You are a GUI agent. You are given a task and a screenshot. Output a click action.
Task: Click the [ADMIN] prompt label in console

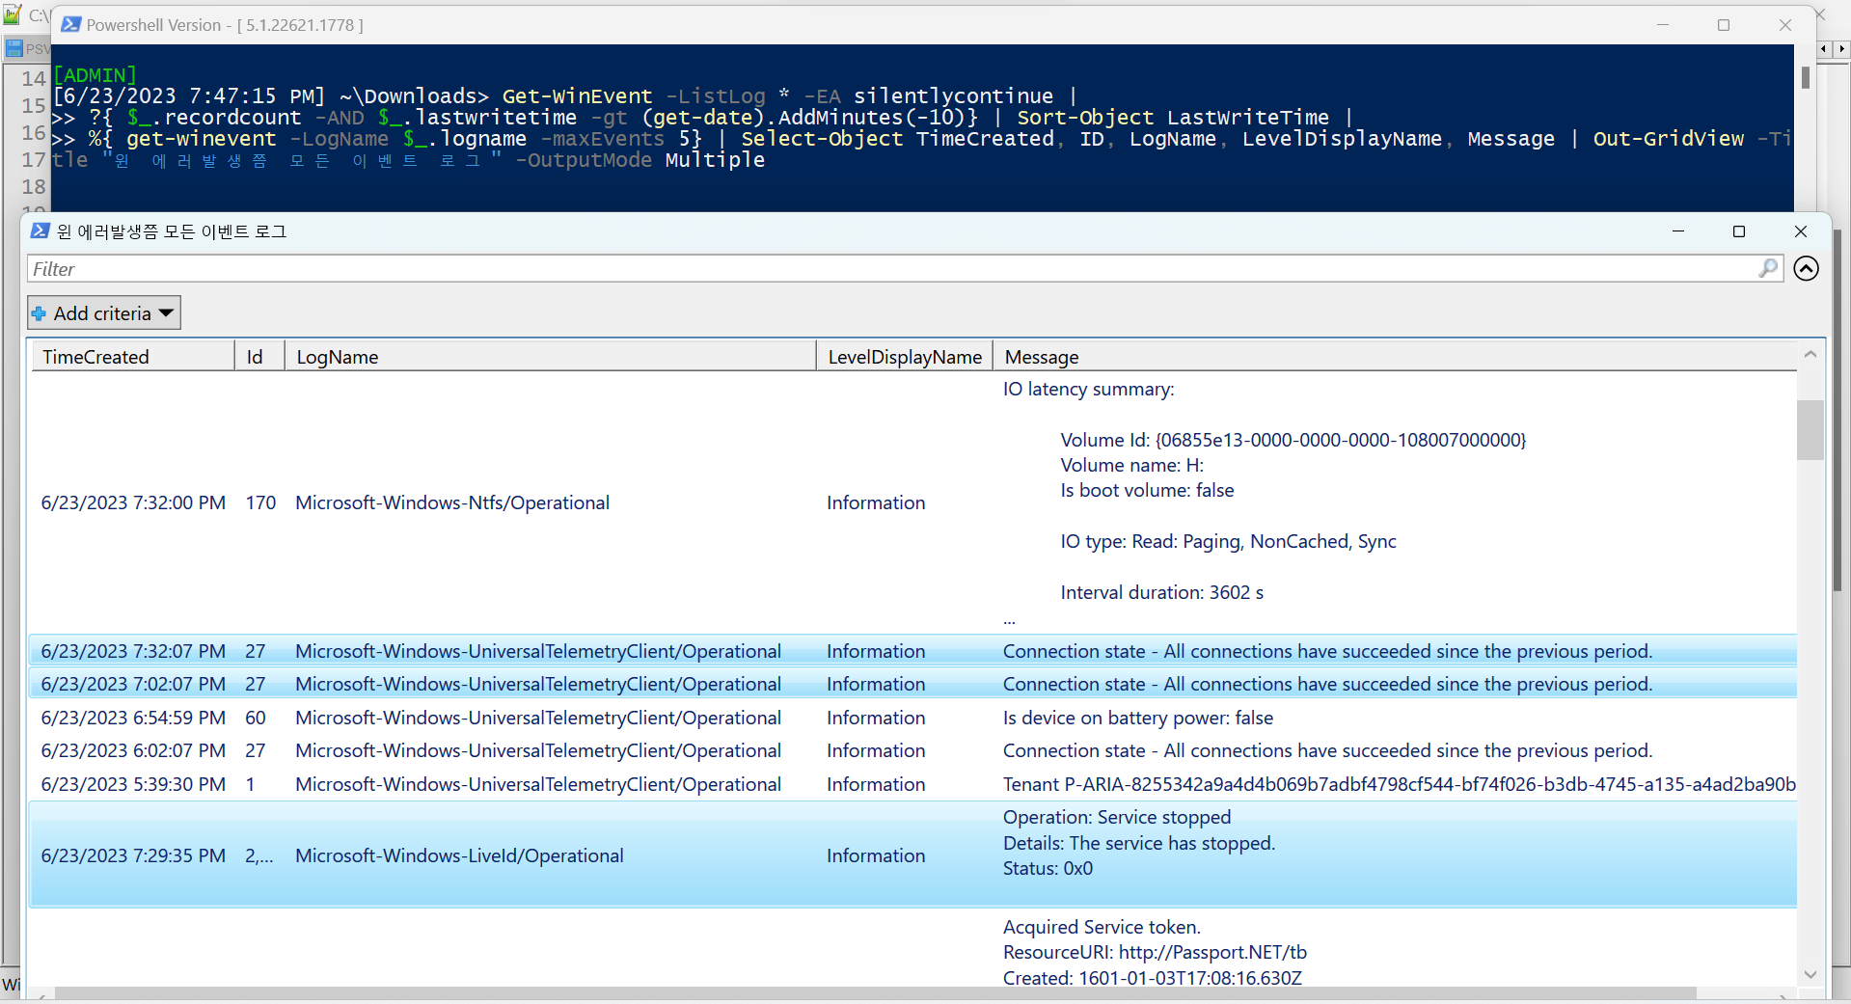pyautogui.click(x=95, y=75)
